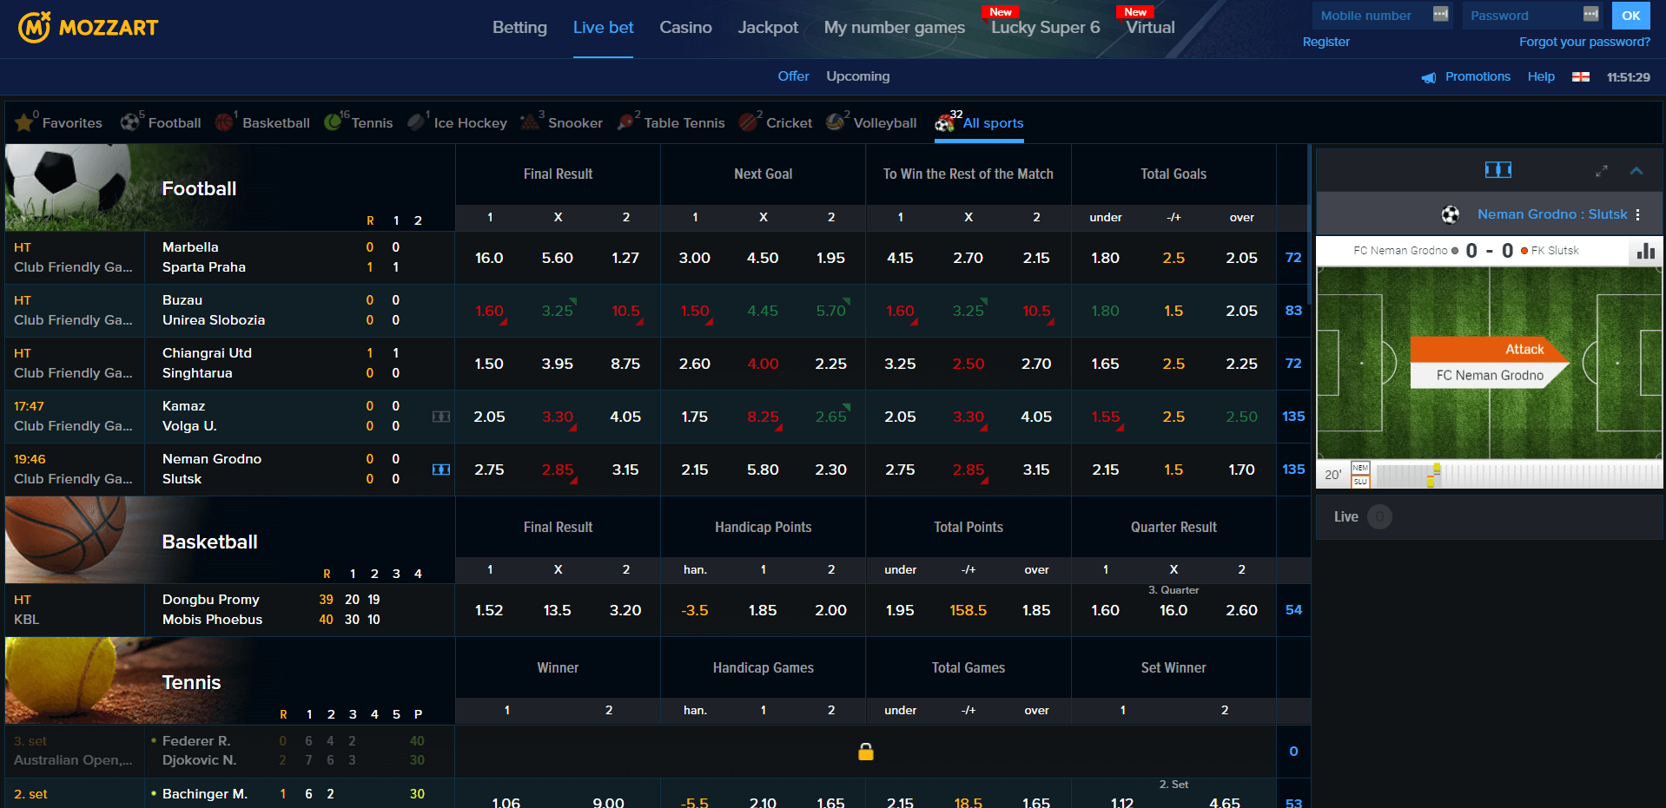Click the match timeline bar at 20'

(x=1517, y=475)
